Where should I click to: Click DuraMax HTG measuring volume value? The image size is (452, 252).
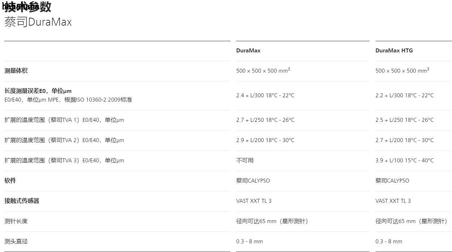pos(402,71)
